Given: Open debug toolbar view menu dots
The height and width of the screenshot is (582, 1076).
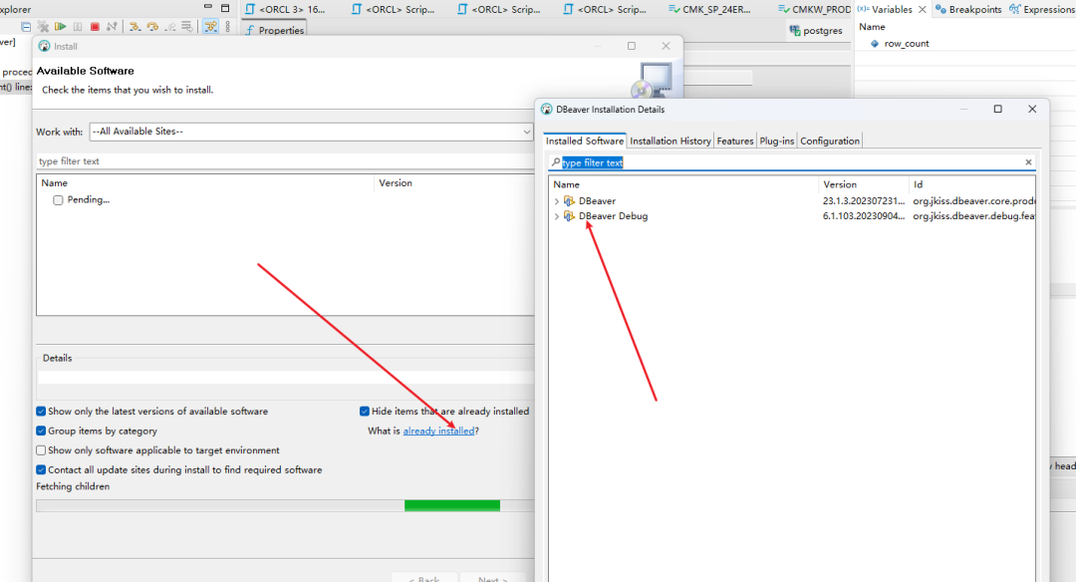Looking at the screenshot, I should tap(228, 27).
